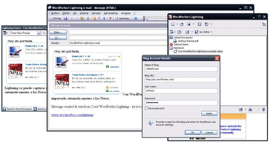The width and height of the screenshot is (269, 142).
Task: Click the save floppy disk icon
Action: [66, 18]
